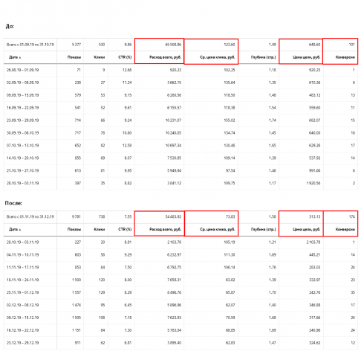
Task: Click Глубина (стр.) header in the После table
Action: (264, 229)
